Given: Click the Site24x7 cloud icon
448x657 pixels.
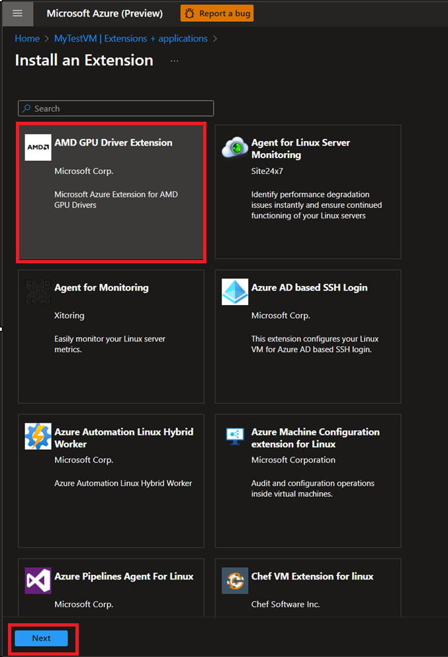Looking at the screenshot, I should [x=235, y=148].
